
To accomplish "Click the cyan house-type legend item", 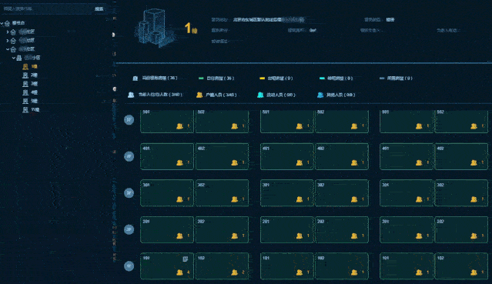I will pyautogui.click(x=336, y=79).
